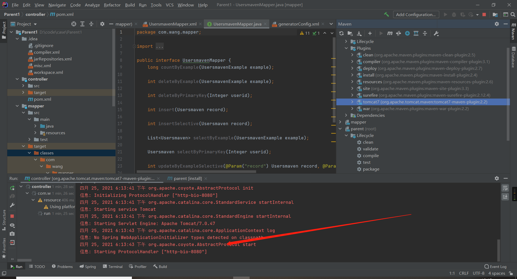The image size is (517, 279).
Task: Click UTF-8 encoding in status bar
Action: pos(478,273)
